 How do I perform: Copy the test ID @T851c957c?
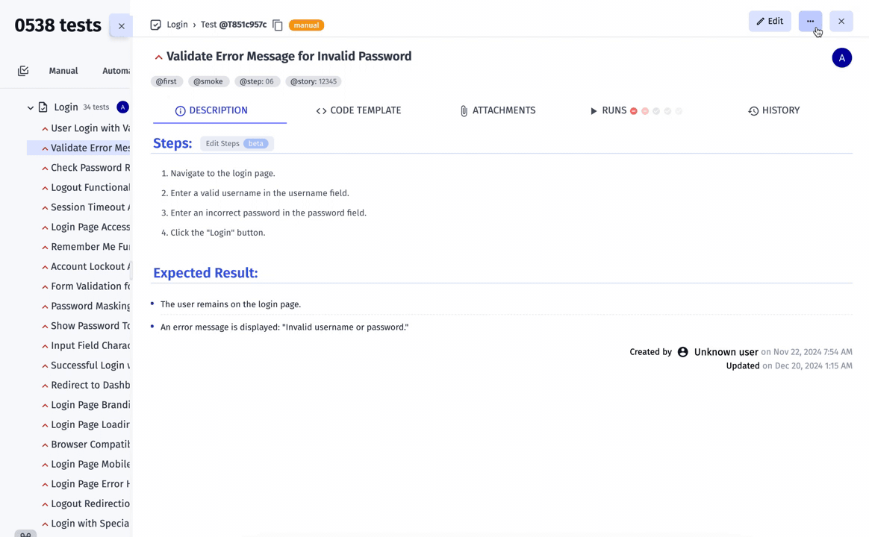[x=278, y=25]
